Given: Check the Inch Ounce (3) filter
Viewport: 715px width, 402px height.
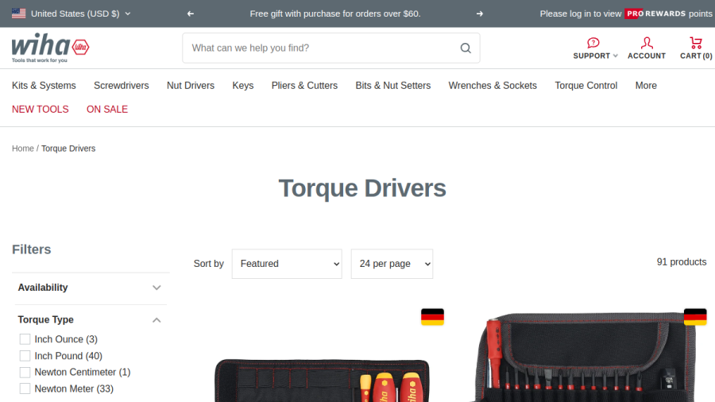Looking at the screenshot, I should (x=25, y=339).
